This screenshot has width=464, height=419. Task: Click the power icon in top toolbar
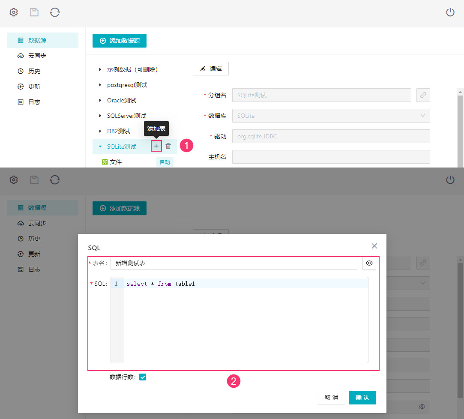(450, 12)
